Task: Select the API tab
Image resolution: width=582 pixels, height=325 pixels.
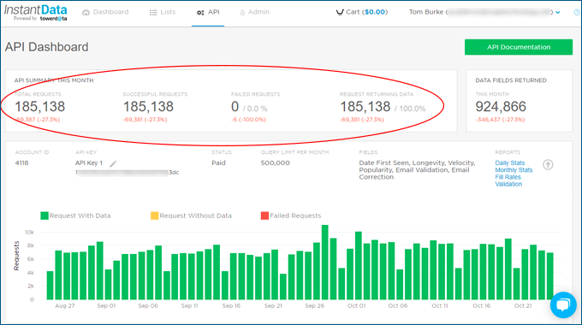Action: pyautogui.click(x=208, y=13)
